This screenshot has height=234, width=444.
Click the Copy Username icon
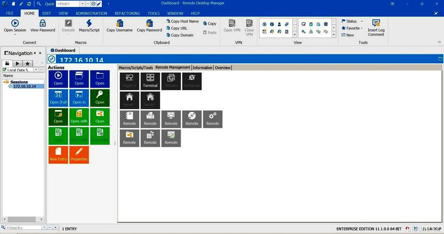[x=119, y=23]
